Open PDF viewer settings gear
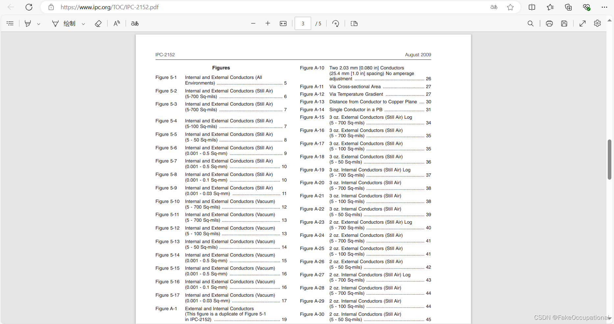Image resolution: width=614 pixels, height=324 pixels. tap(598, 23)
